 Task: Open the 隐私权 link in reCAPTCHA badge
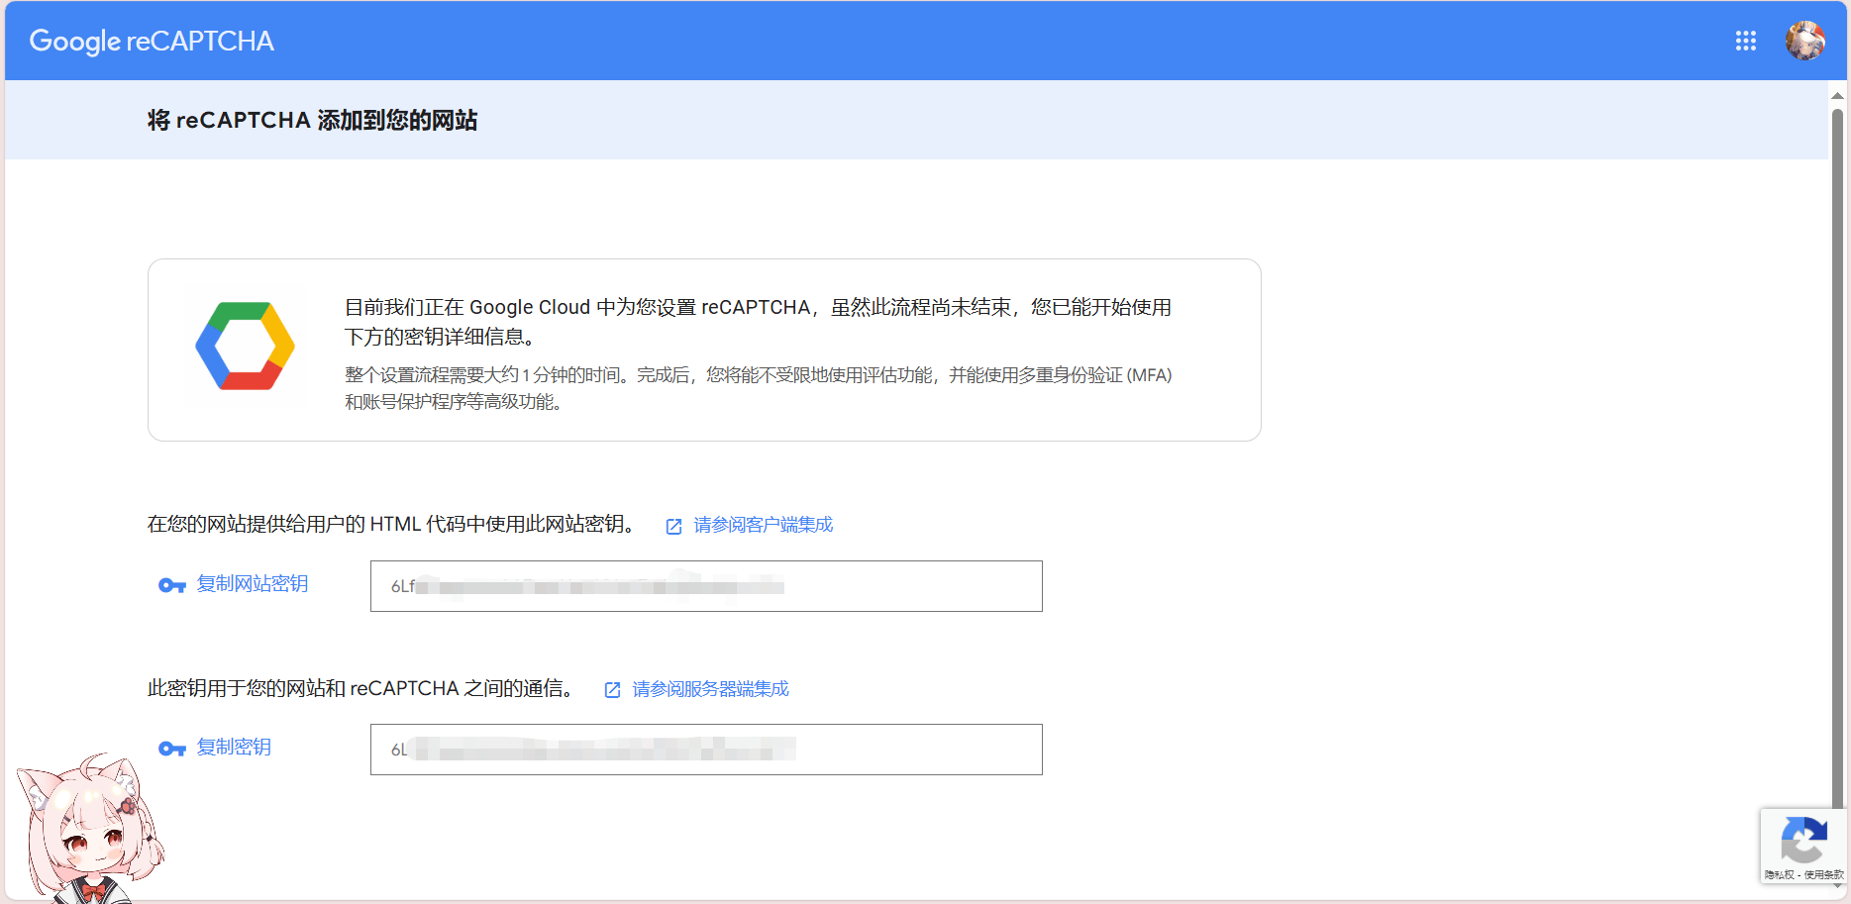[x=1778, y=875]
